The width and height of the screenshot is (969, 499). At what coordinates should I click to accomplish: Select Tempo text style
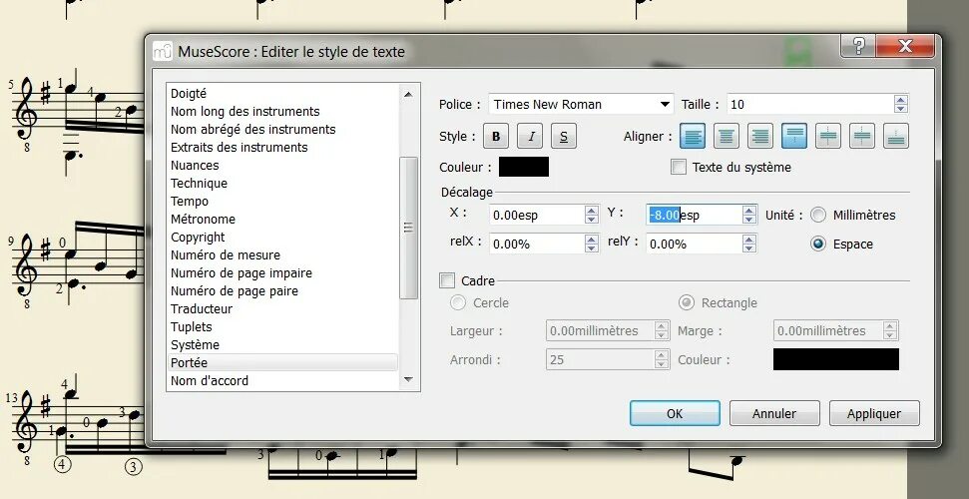283,201
